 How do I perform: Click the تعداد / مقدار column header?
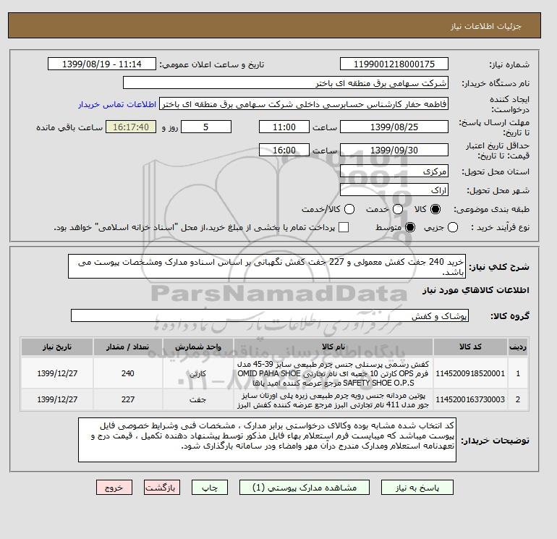[128, 347]
